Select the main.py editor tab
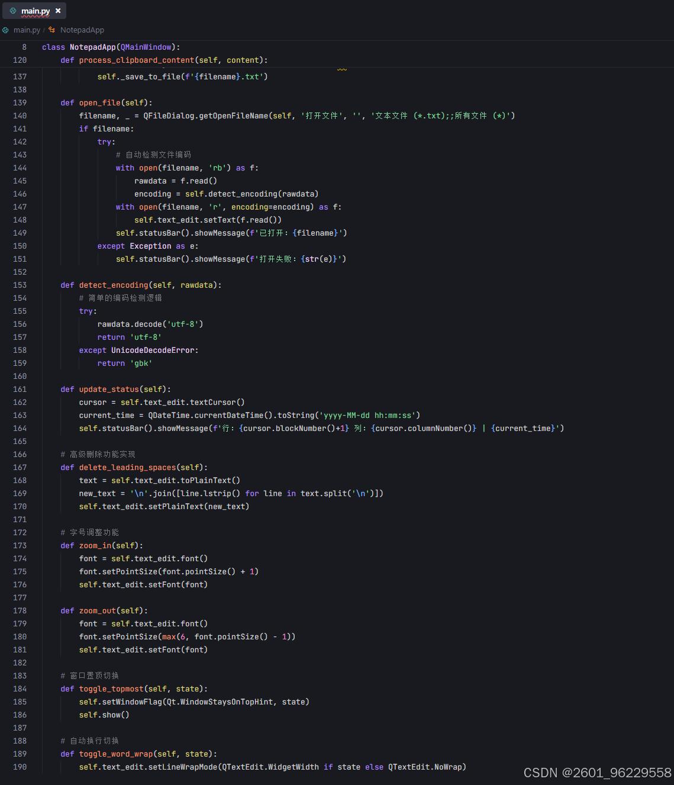 [34, 11]
